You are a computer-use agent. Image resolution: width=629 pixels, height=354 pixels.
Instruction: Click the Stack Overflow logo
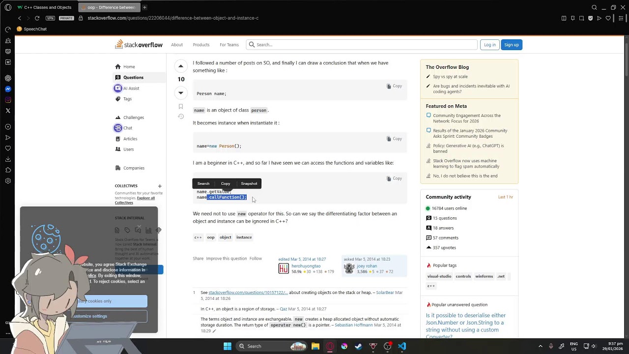point(139,45)
